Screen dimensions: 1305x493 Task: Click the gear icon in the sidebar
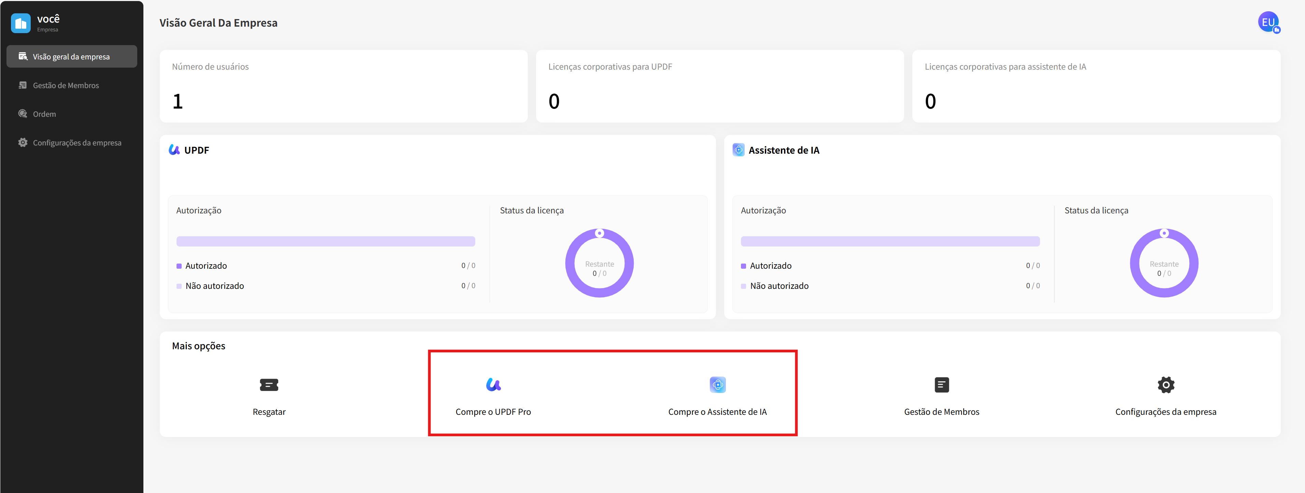[x=23, y=142]
